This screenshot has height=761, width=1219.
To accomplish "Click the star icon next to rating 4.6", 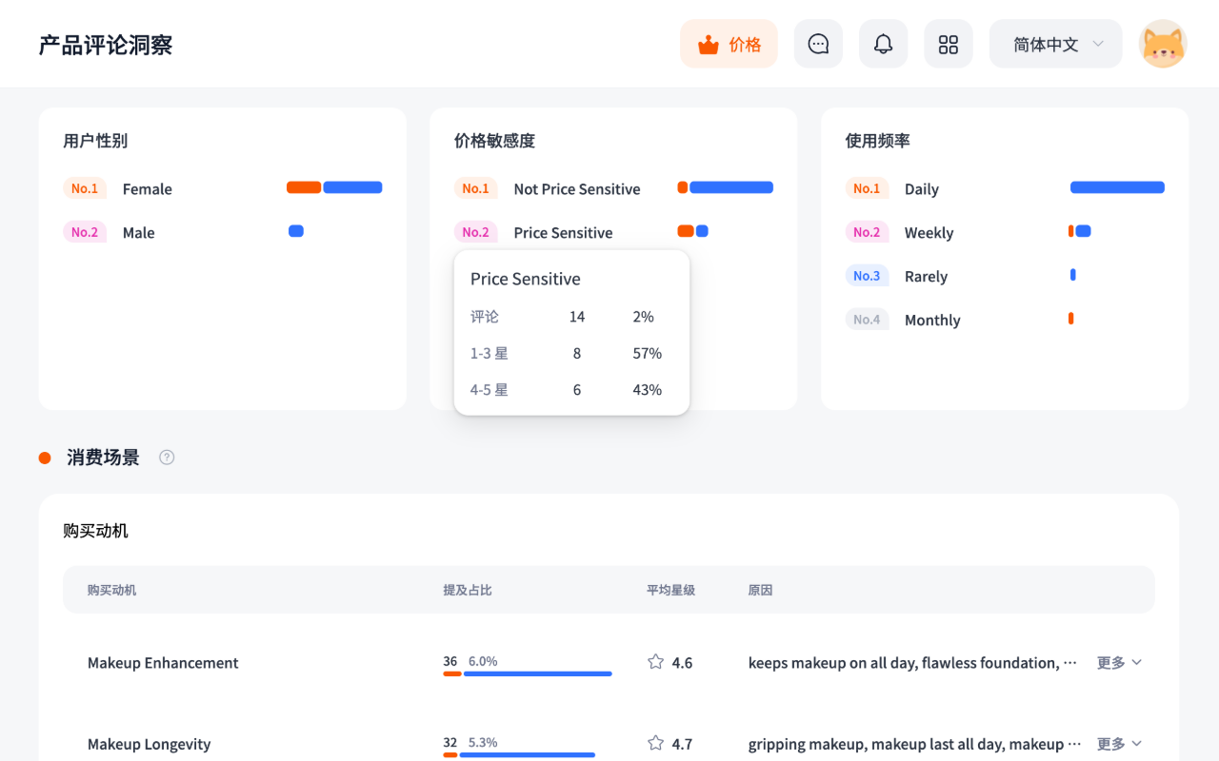I will click(654, 662).
